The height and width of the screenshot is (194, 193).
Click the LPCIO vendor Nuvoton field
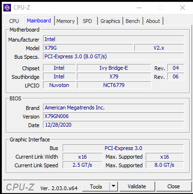(59, 85)
